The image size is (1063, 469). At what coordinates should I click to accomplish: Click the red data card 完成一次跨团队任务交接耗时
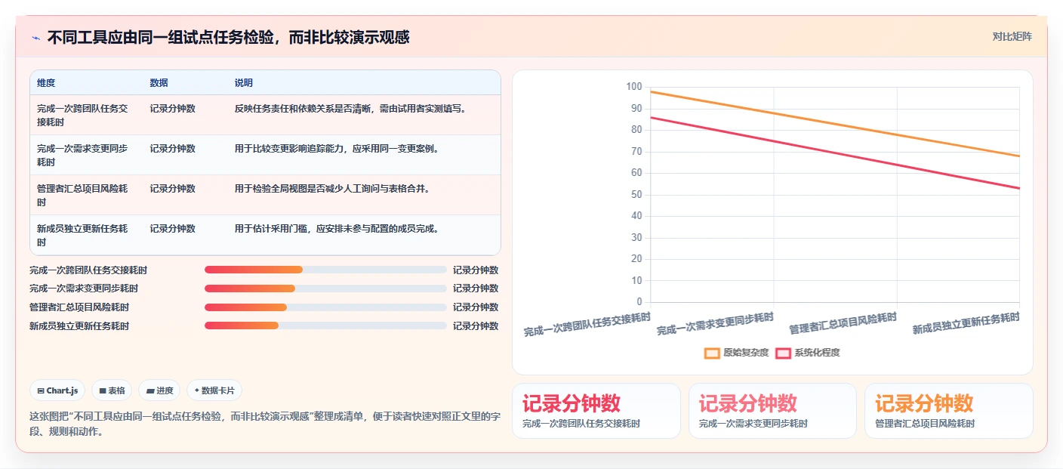coord(596,411)
